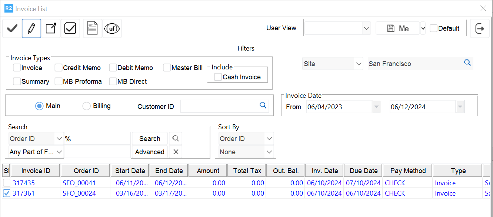Viewport: 493px width, 217px height.
Task: Click the Search button
Action: coord(150,139)
